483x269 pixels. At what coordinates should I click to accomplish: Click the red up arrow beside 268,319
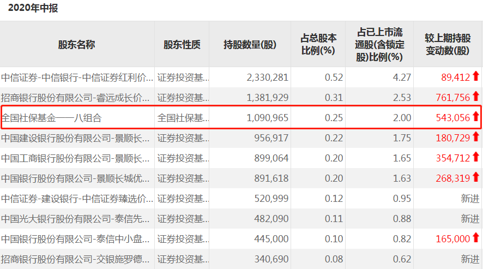476,177
